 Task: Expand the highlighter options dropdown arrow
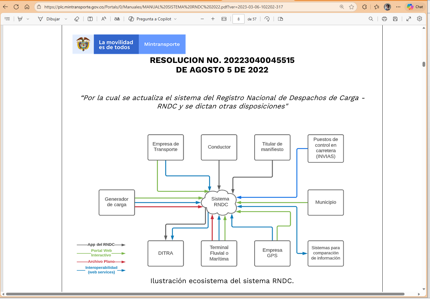pos(28,19)
